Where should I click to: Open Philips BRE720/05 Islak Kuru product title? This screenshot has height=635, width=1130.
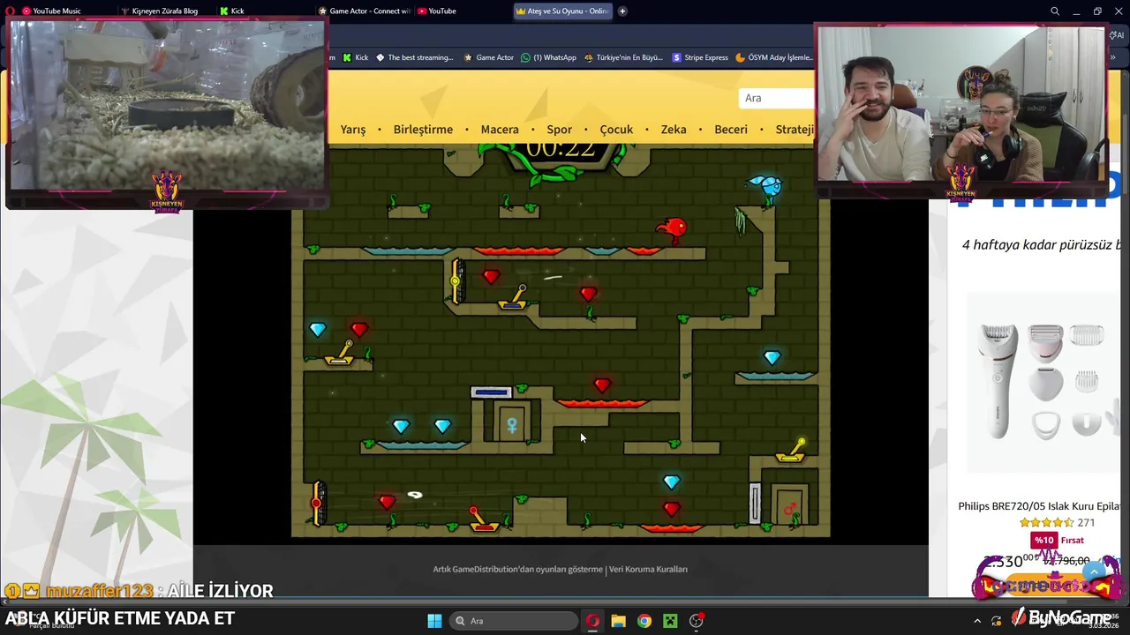click(1039, 506)
